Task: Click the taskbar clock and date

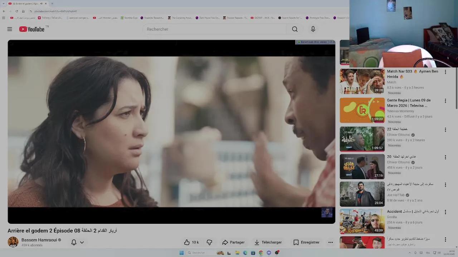Action: (449, 253)
